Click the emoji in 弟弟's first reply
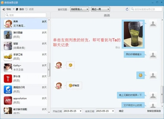164x119 pixels. click(x=71, y=65)
